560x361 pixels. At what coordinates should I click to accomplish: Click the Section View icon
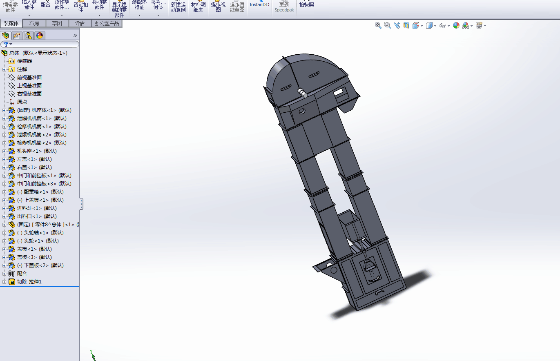pos(406,25)
